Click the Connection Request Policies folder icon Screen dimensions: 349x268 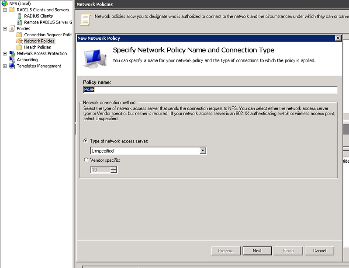(x=19, y=35)
